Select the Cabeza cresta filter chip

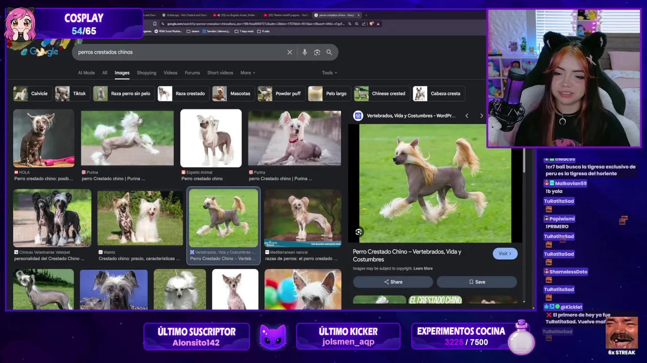pyautogui.click(x=439, y=93)
